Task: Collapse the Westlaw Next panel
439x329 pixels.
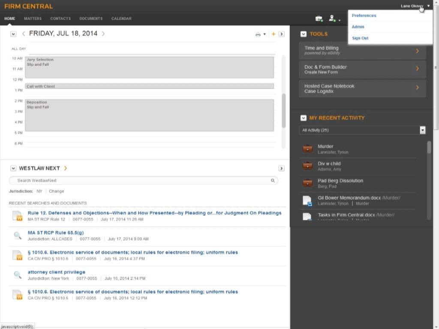Action: [x=13, y=168]
